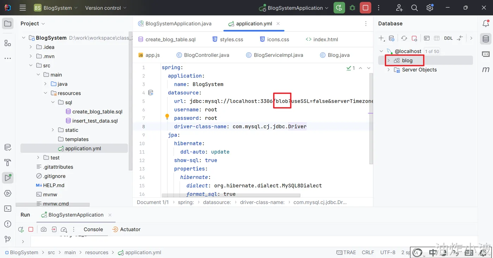The height and width of the screenshot is (258, 493).
Task: Rerun BlogSystemApplication from the top toolbar
Action: coord(339,8)
